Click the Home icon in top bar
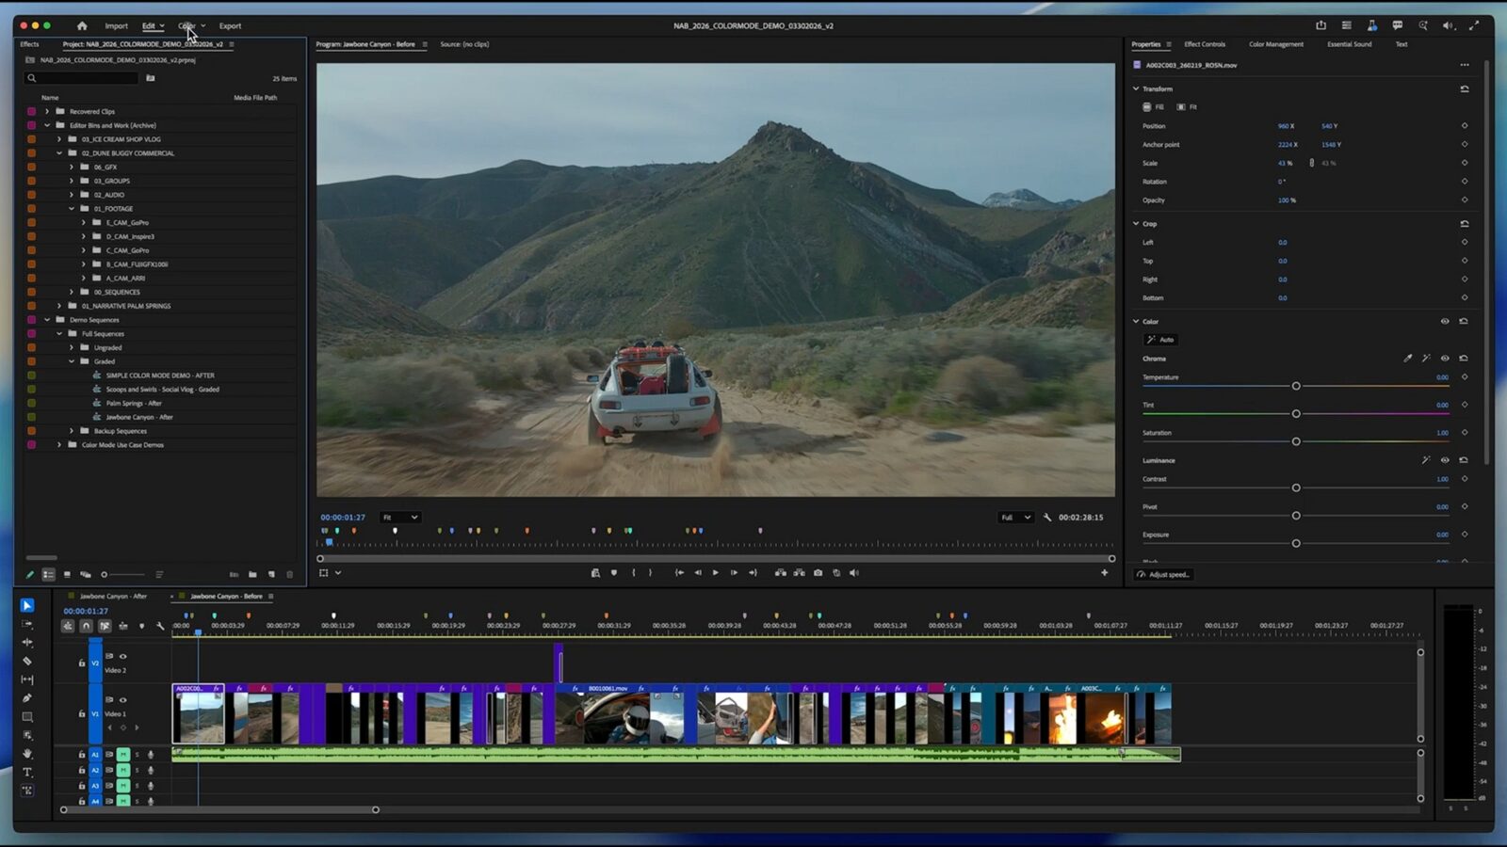 click(82, 25)
